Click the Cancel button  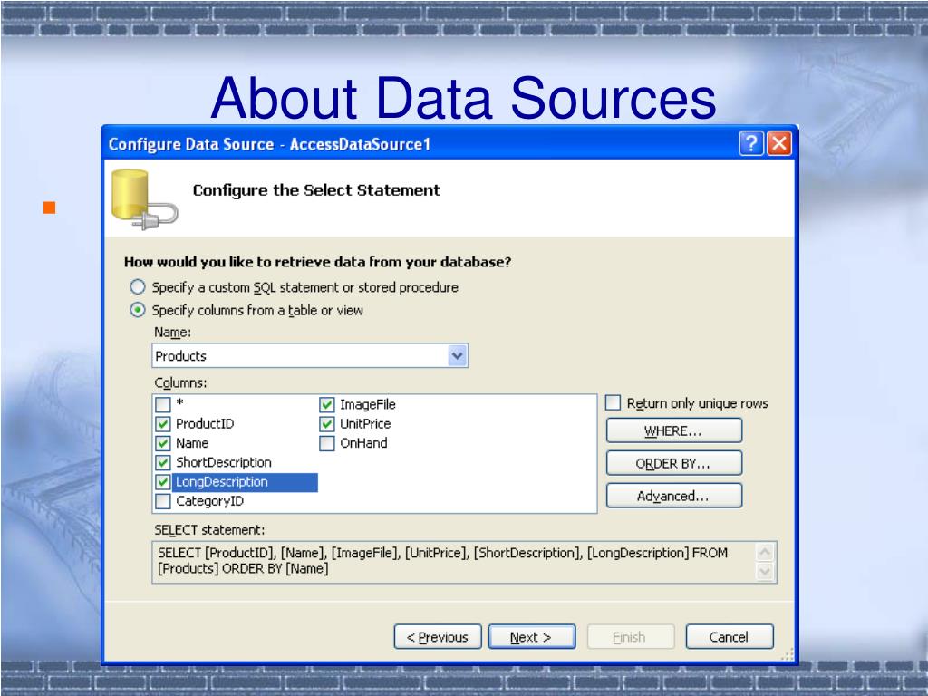(730, 637)
